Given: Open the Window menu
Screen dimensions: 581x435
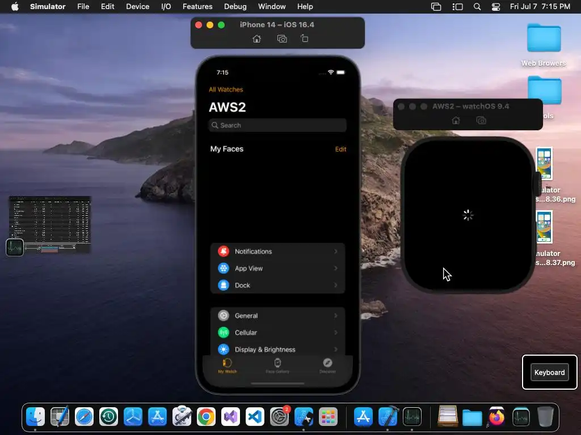Looking at the screenshot, I should [272, 7].
